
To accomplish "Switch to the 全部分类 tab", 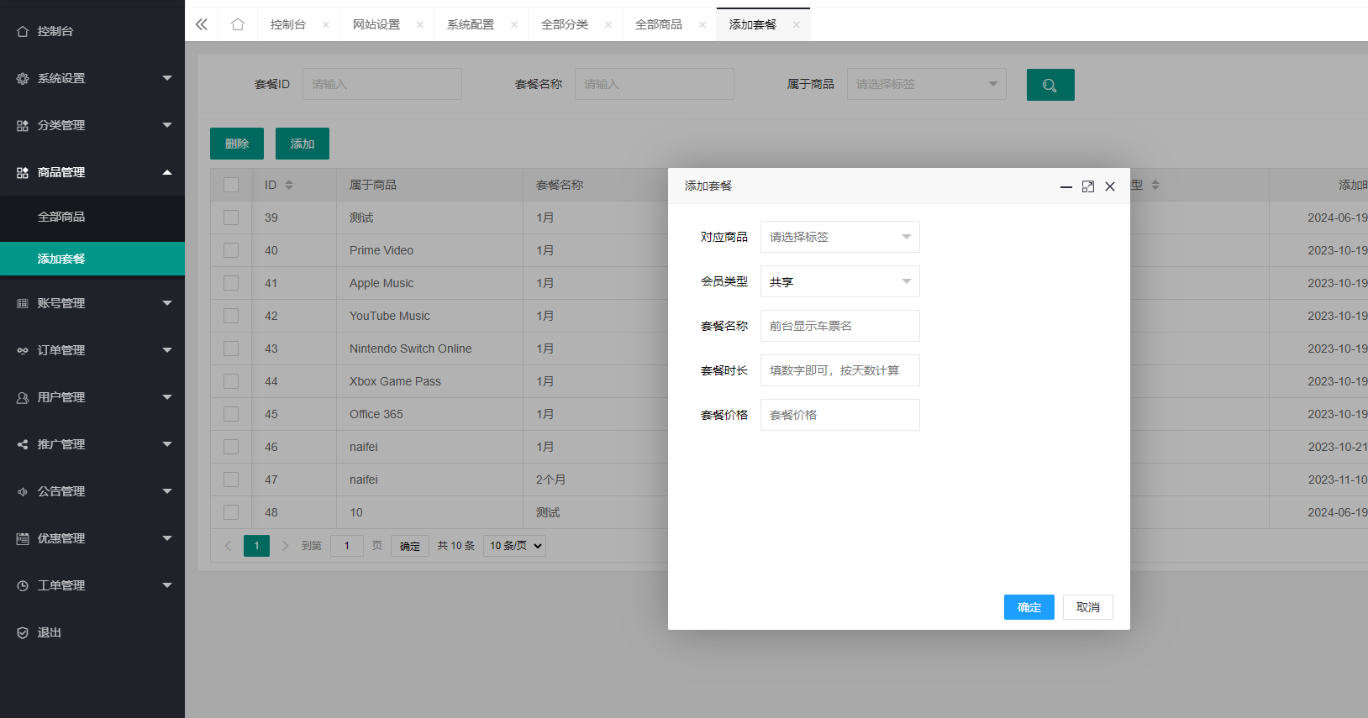I will [565, 24].
